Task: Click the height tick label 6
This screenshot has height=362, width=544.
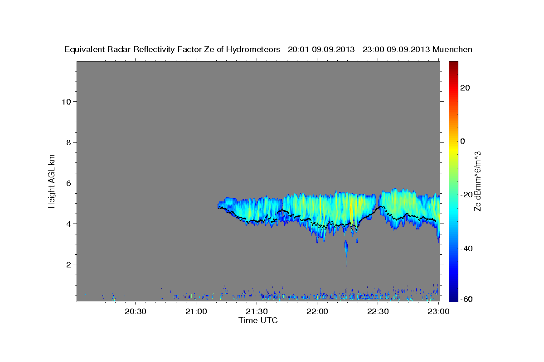Action: (68, 183)
